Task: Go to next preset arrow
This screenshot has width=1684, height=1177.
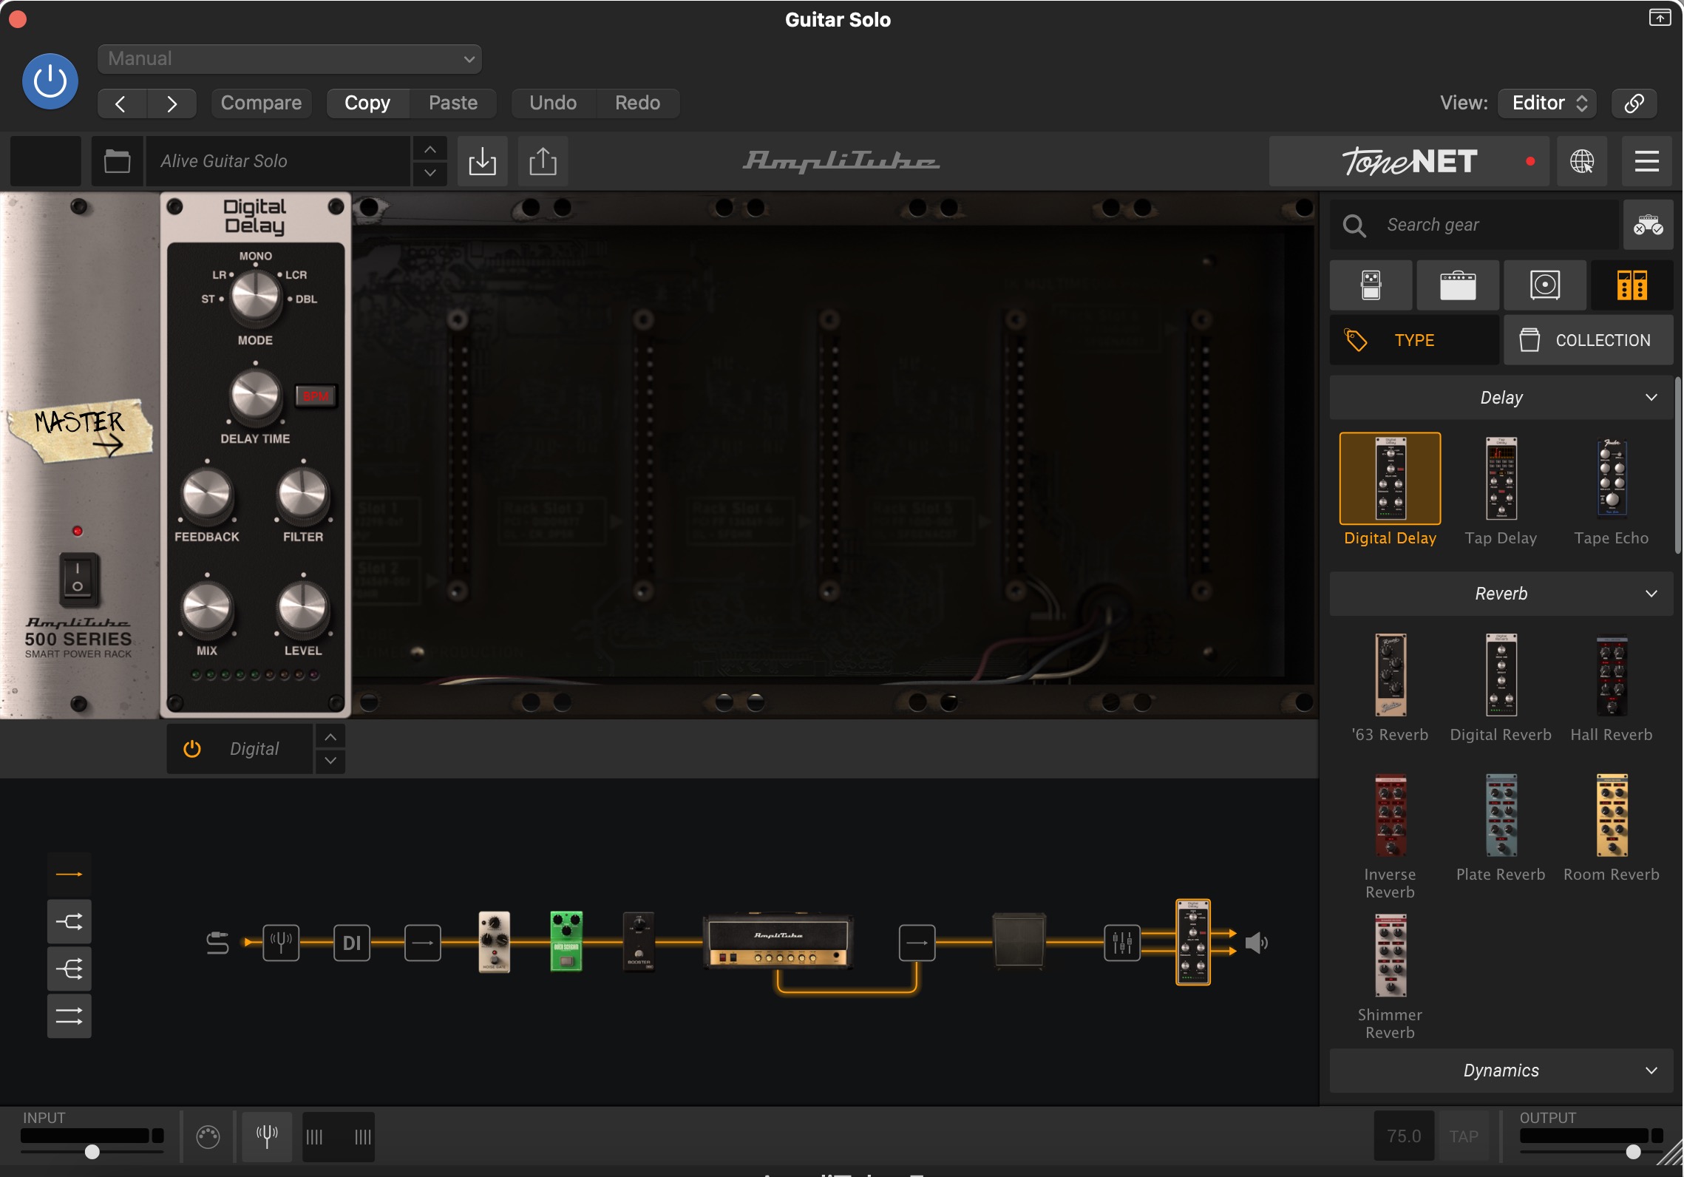Action: click(172, 104)
